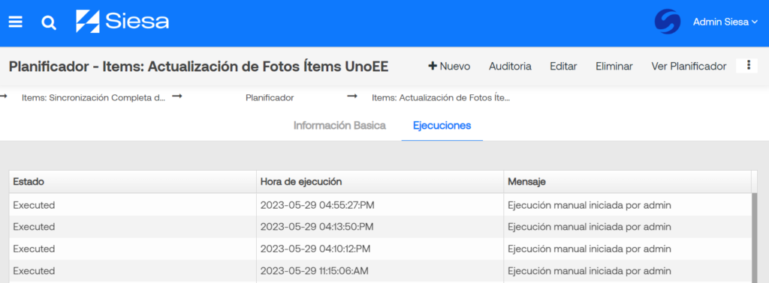Viewport: 769px width, 283px height.
Task: Click Editar
Action: coord(563,66)
